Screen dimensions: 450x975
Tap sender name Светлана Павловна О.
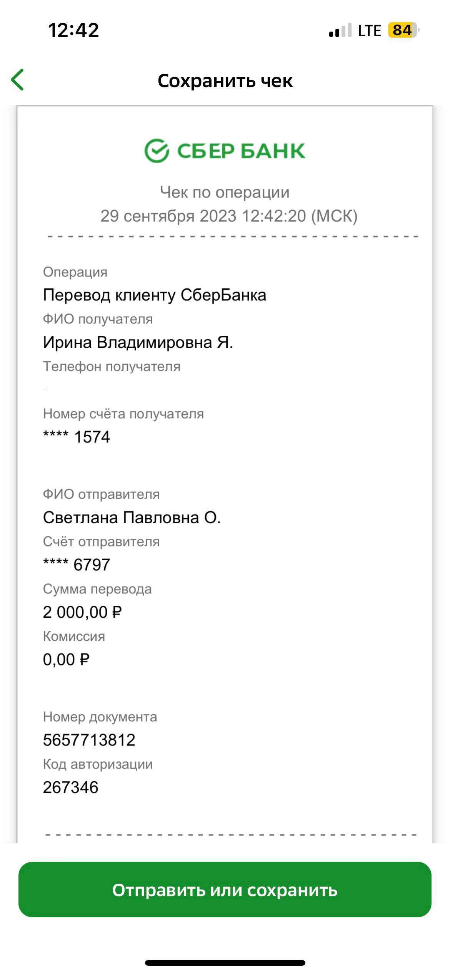point(132,518)
